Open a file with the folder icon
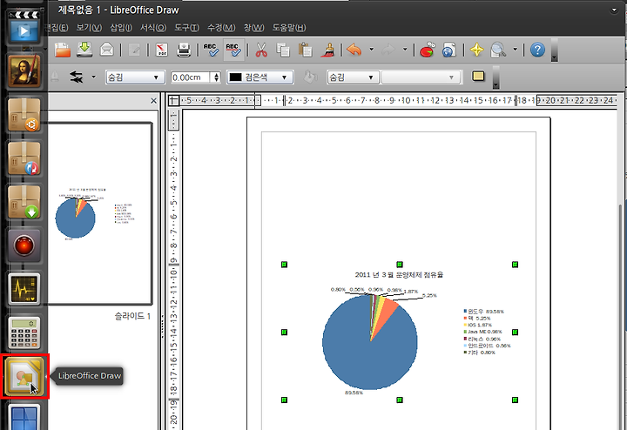The height and width of the screenshot is (430, 627). (63, 50)
